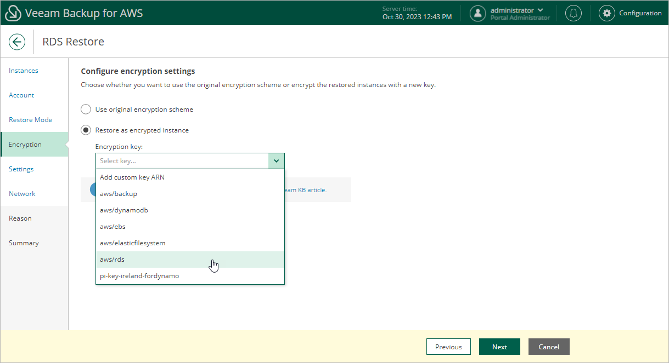Open the Encryption wizard step
Screen dimensions: 669x363
(34, 145)
